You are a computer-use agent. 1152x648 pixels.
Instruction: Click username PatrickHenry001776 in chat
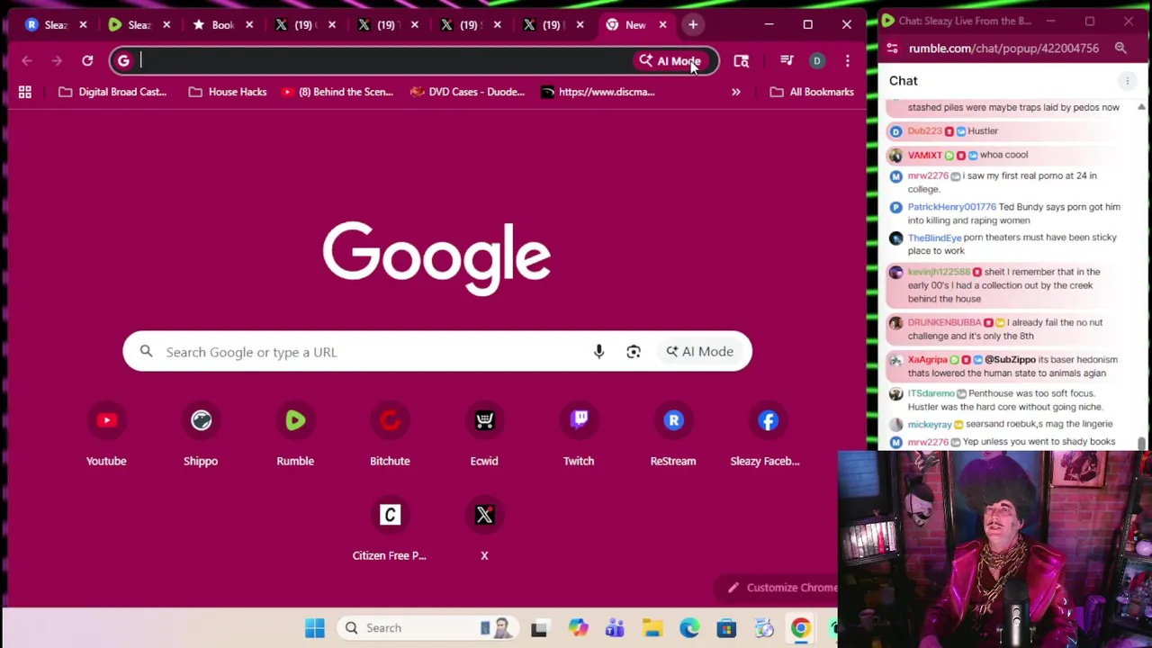click(x=951, y=207)
